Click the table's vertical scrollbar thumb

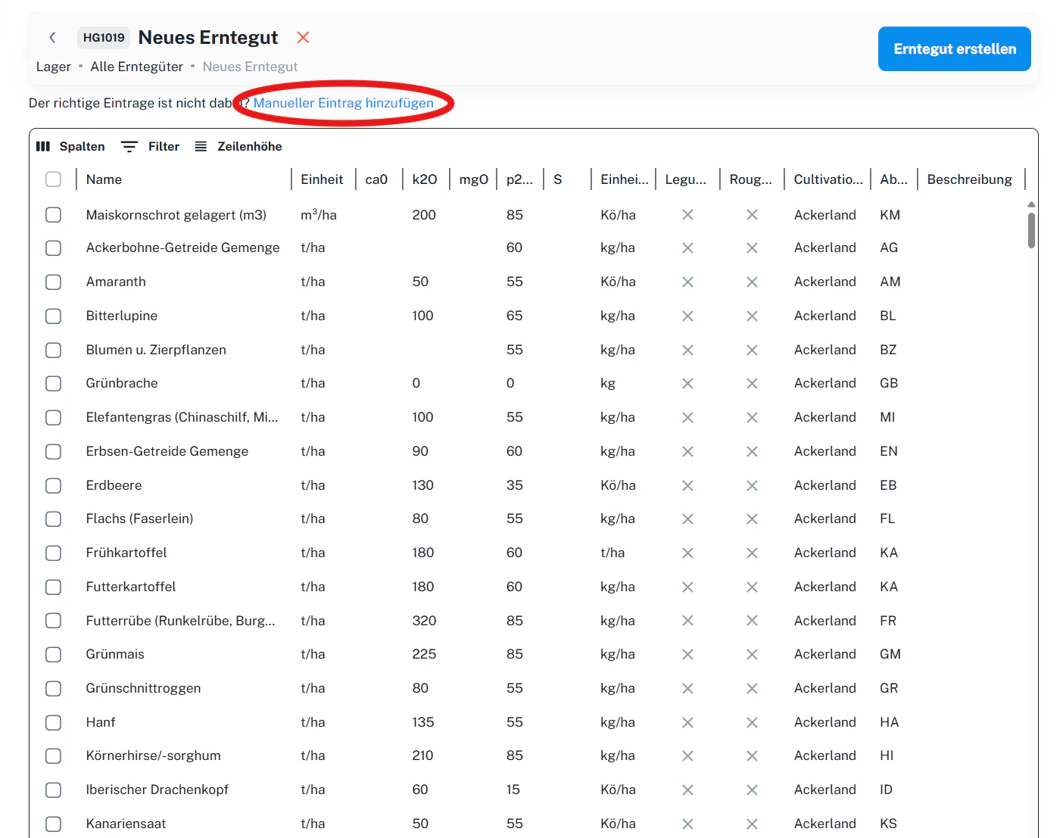[x=1031, y=230]
